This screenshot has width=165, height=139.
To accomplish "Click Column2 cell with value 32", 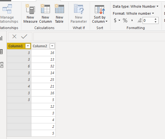I will [x=43, y=66].
